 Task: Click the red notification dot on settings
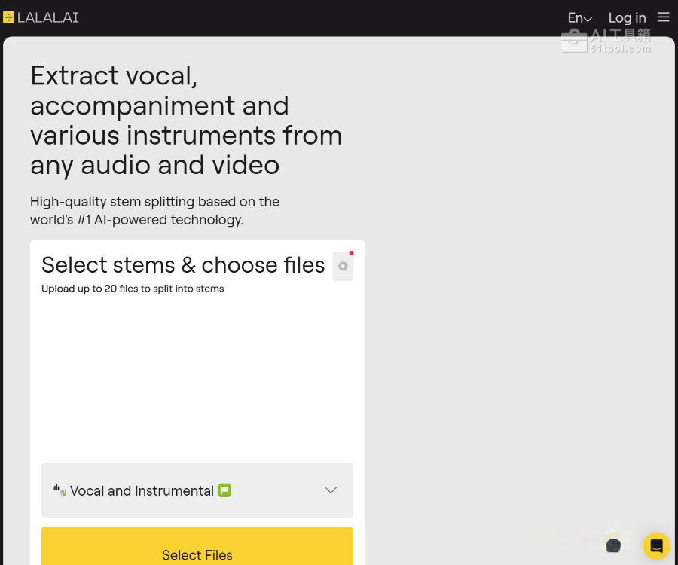(351, 253)
